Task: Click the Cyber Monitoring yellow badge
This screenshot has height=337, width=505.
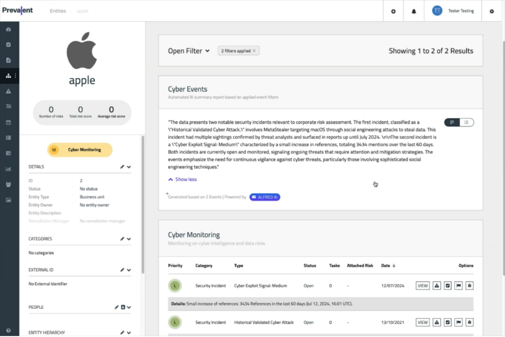Action: pyautogui.click(x=80, y=150)
